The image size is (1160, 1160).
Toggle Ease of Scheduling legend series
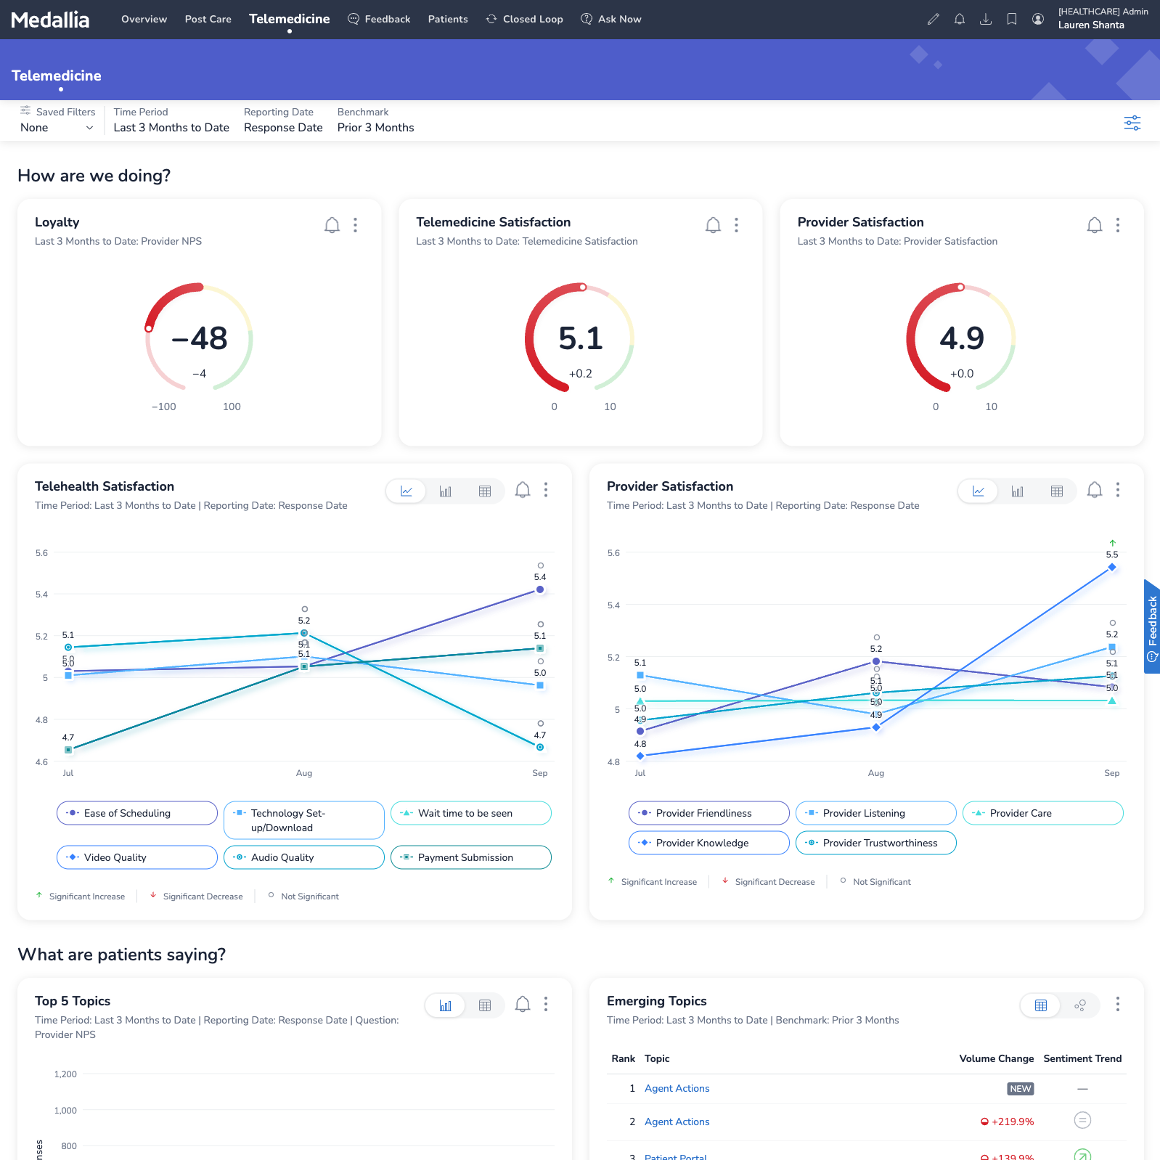tap(136, 813)
